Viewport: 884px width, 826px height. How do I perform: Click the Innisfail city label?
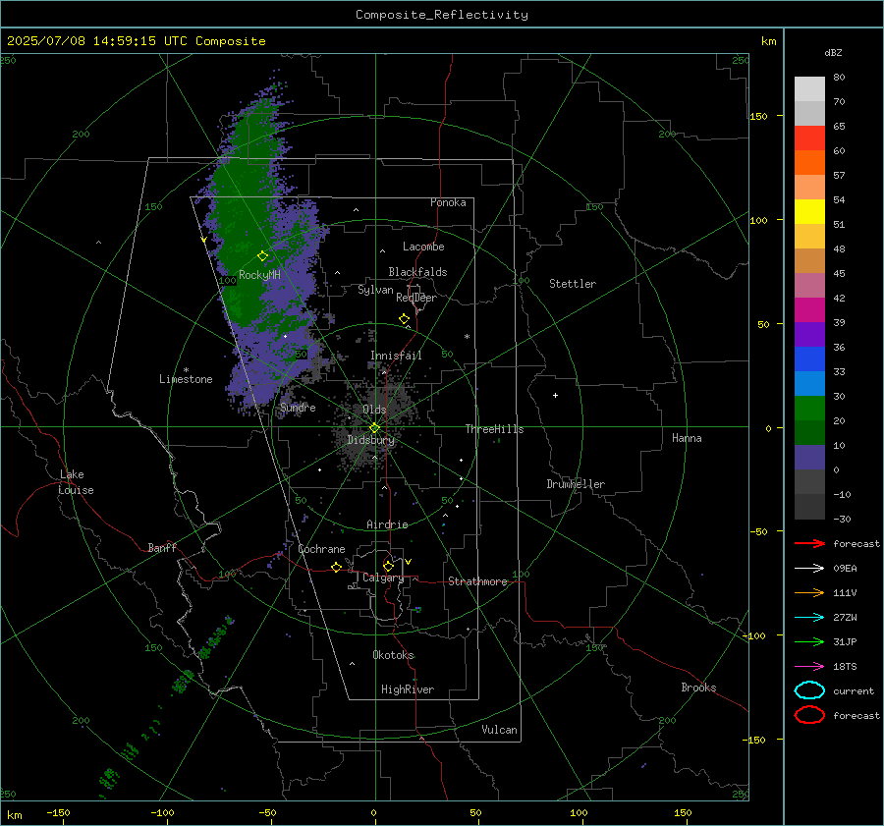396,356
